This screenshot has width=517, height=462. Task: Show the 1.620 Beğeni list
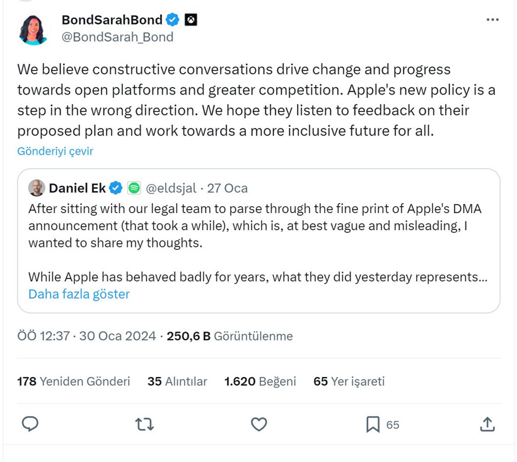click(260, 381)
